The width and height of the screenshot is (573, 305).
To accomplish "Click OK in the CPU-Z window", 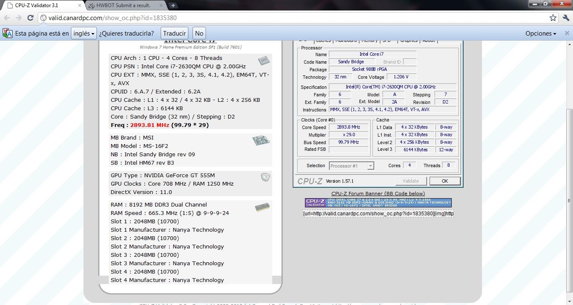I will pyautogui.click(x=445, y=181).
